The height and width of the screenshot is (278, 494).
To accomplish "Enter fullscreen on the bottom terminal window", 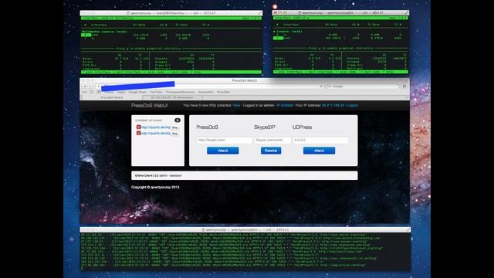I will [x=408, y=230].
